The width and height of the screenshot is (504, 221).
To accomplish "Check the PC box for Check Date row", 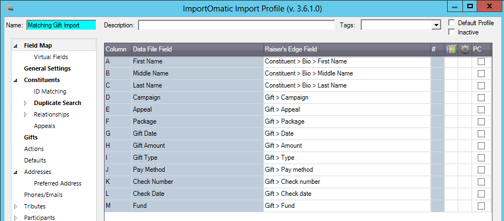I will pos(481,194).
